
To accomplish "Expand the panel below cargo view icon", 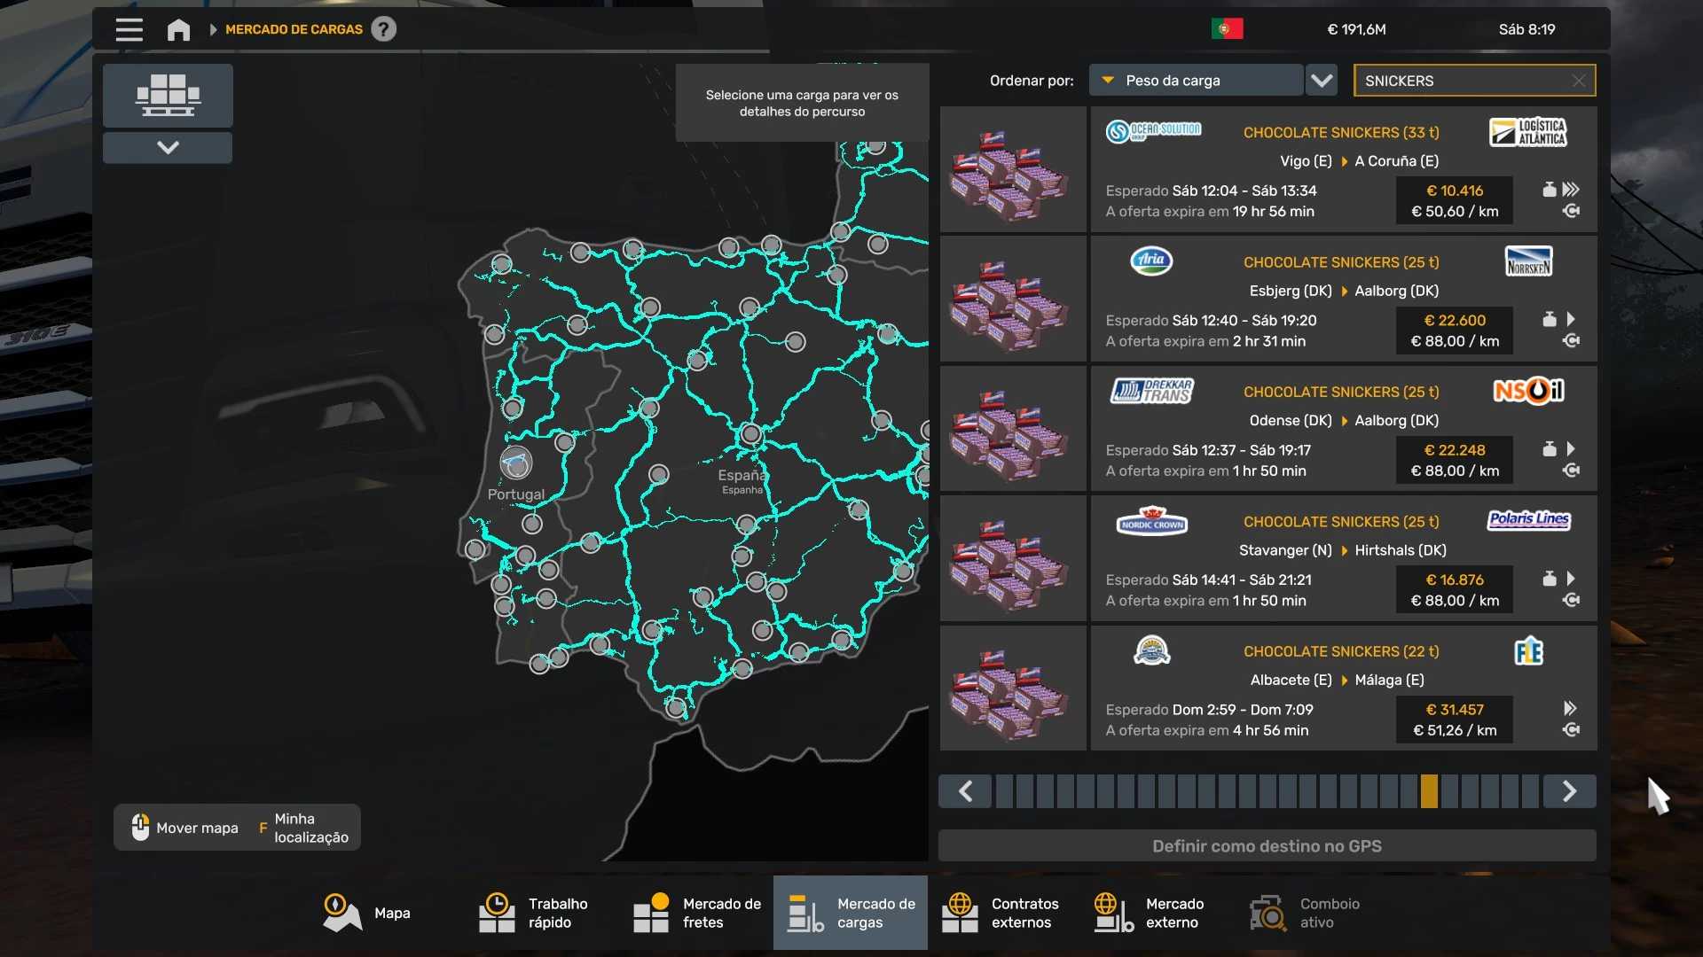I will pos(168,147).
